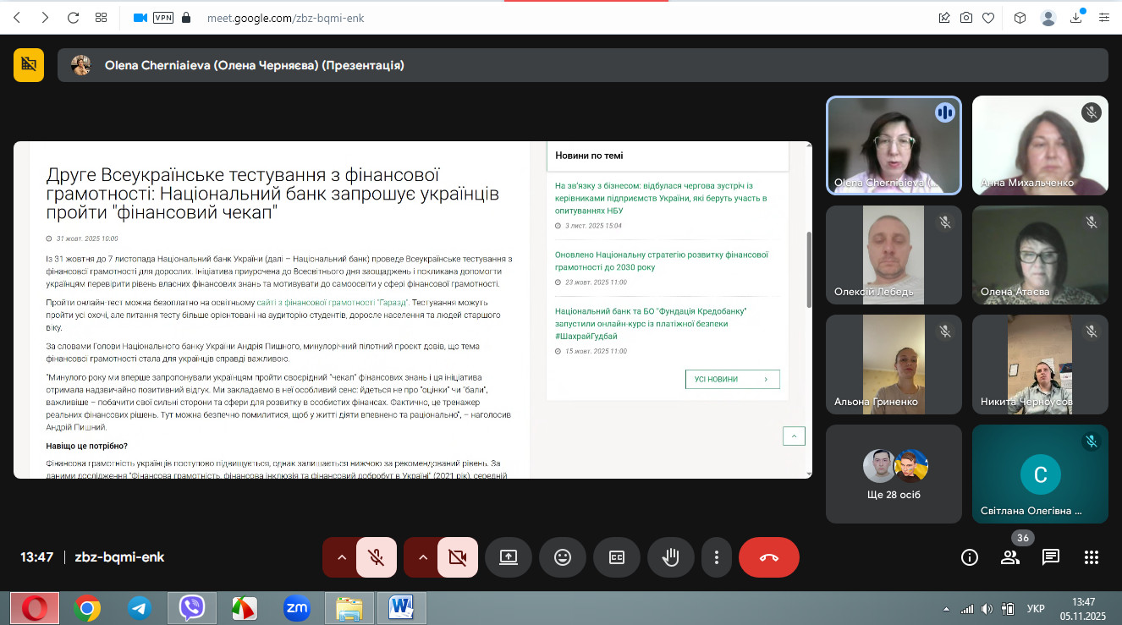Raise hand in the meeting
This screenshot has height=625, width=1122.
click(671, 557)
